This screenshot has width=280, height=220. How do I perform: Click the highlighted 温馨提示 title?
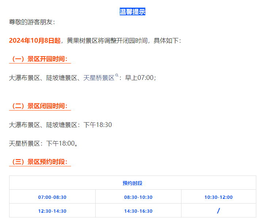click(132, 12)
